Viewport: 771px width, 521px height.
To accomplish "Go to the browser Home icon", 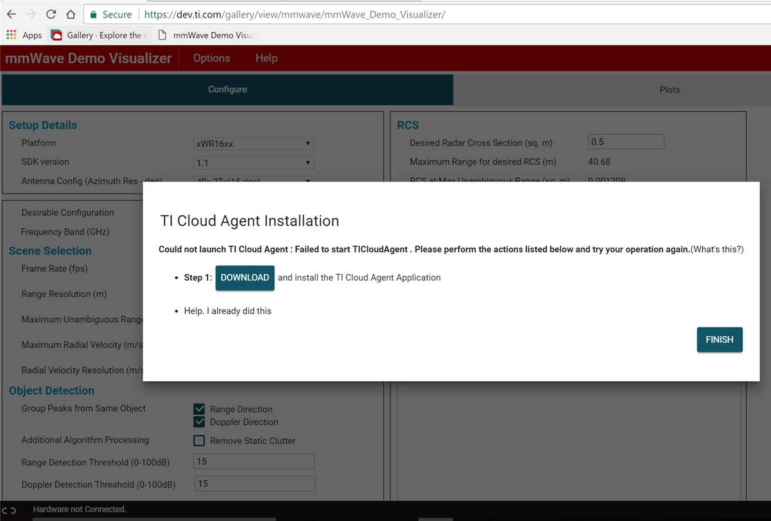I will [71, 14].
